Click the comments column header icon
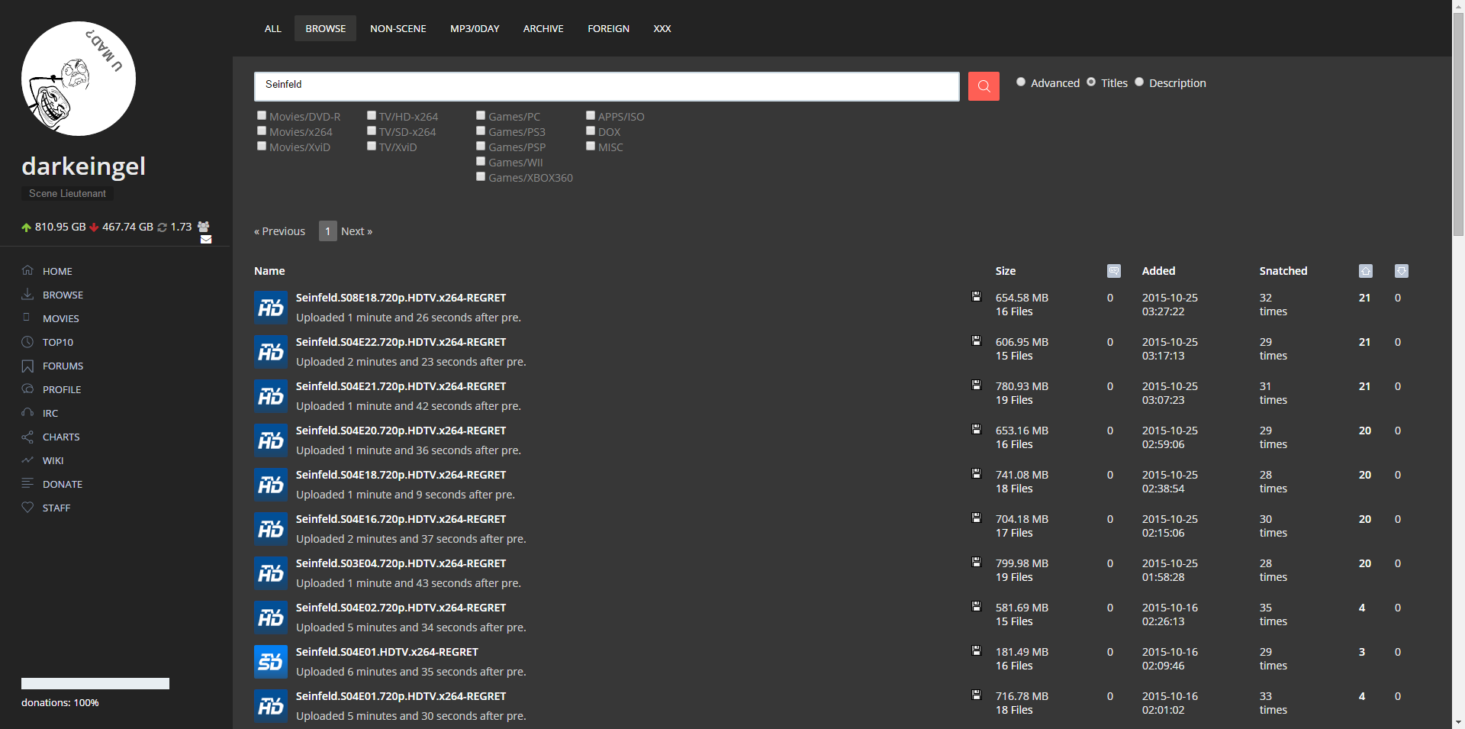Image resolution: width=1465 pixels, height=729 pixels. (x=1114, y=271)
